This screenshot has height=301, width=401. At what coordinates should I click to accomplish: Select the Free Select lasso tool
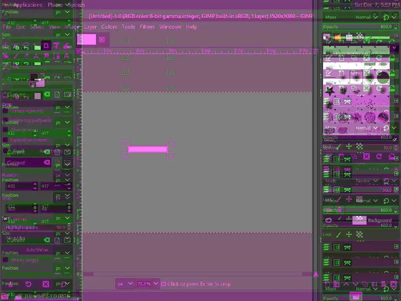26,46
